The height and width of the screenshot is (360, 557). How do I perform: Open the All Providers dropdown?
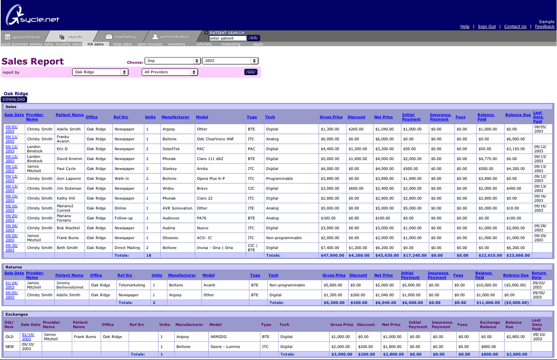pos(170,72)
